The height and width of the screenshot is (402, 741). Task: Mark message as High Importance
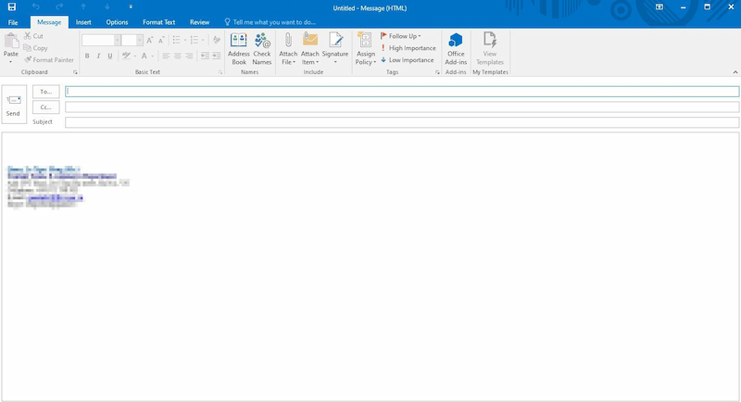point(408,48)
